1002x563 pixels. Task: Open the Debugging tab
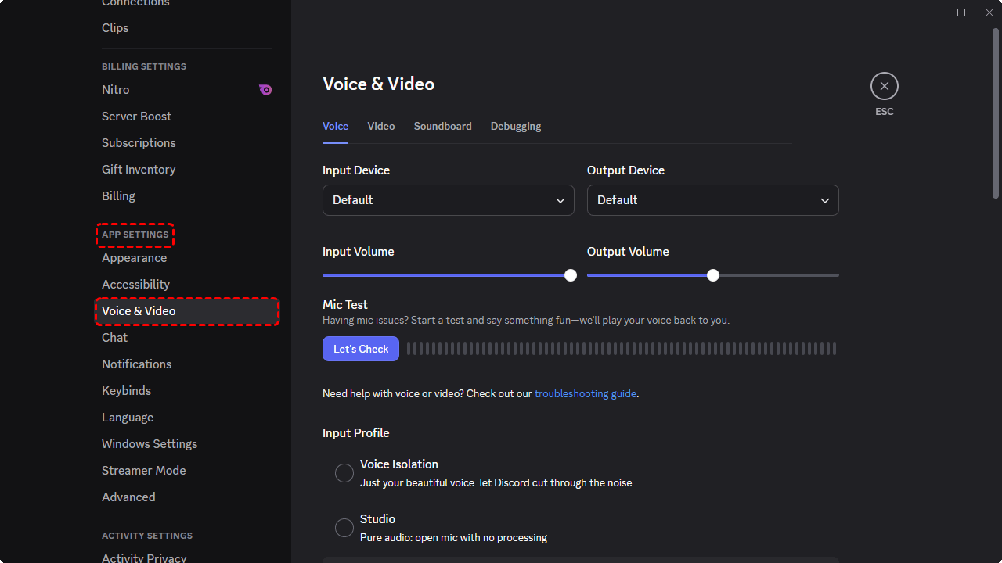click(515, 126)
